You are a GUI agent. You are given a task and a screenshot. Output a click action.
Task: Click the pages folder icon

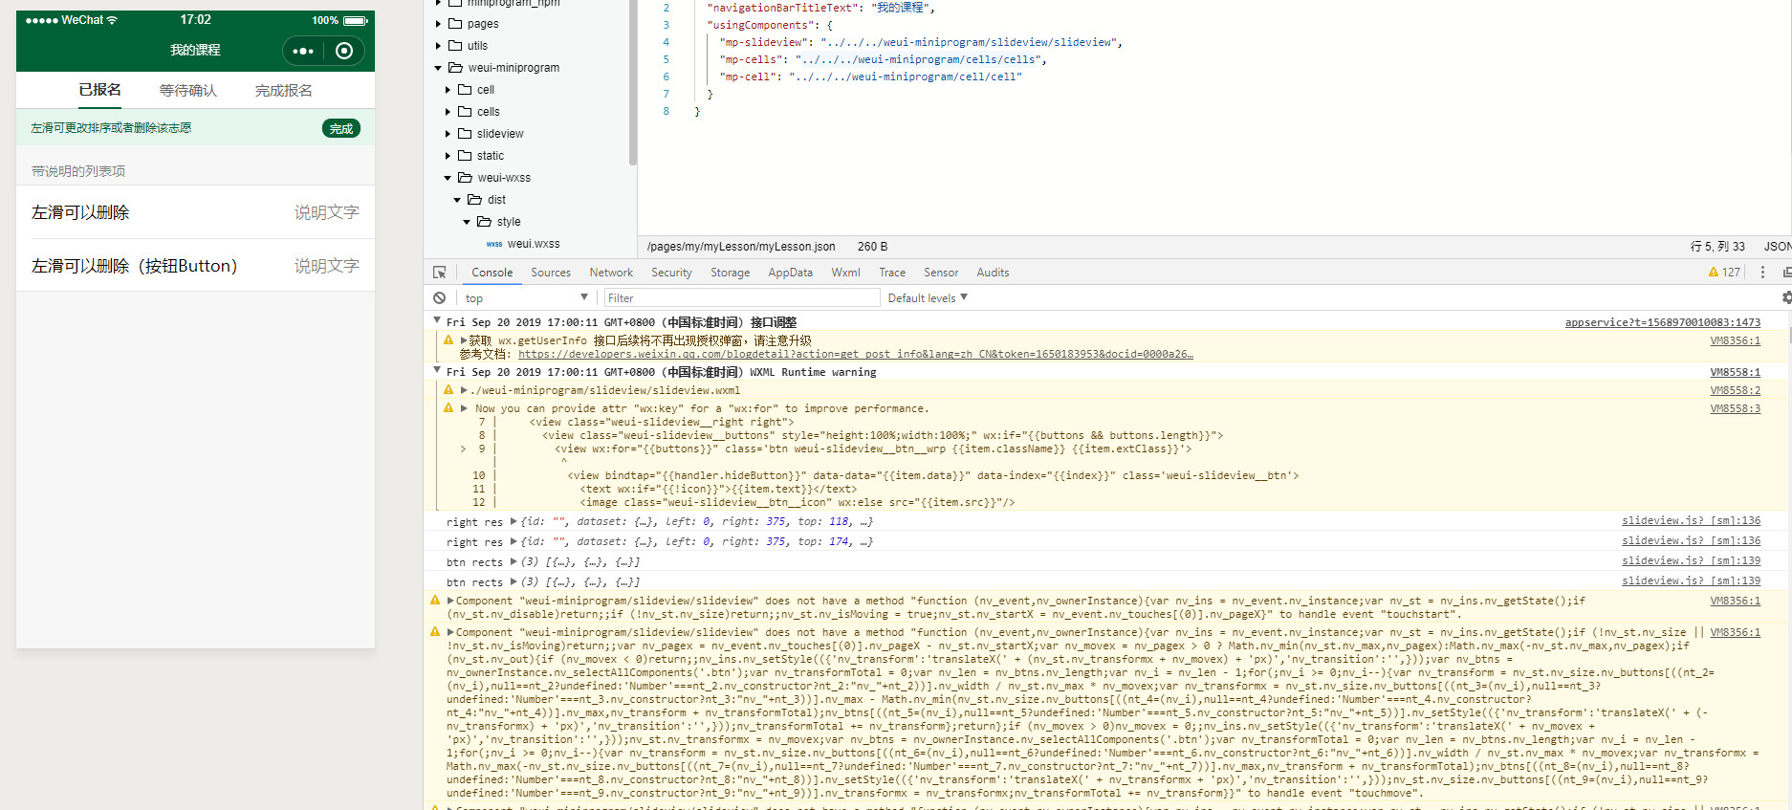tap(455, 24)
